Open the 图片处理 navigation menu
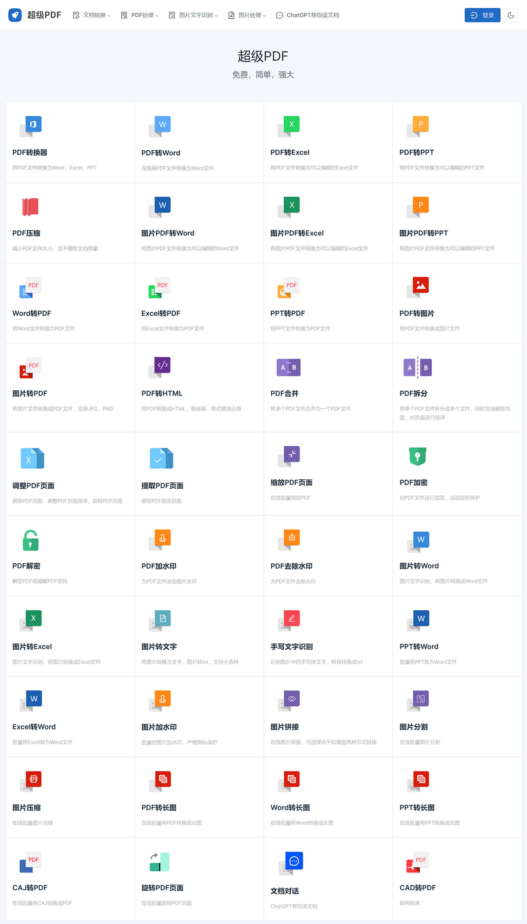Viewport: 527px width, 924px height. tap(247, 15)
